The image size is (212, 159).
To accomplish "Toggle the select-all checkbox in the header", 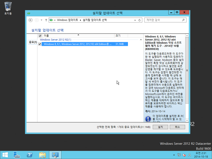I will coord(40,36).
